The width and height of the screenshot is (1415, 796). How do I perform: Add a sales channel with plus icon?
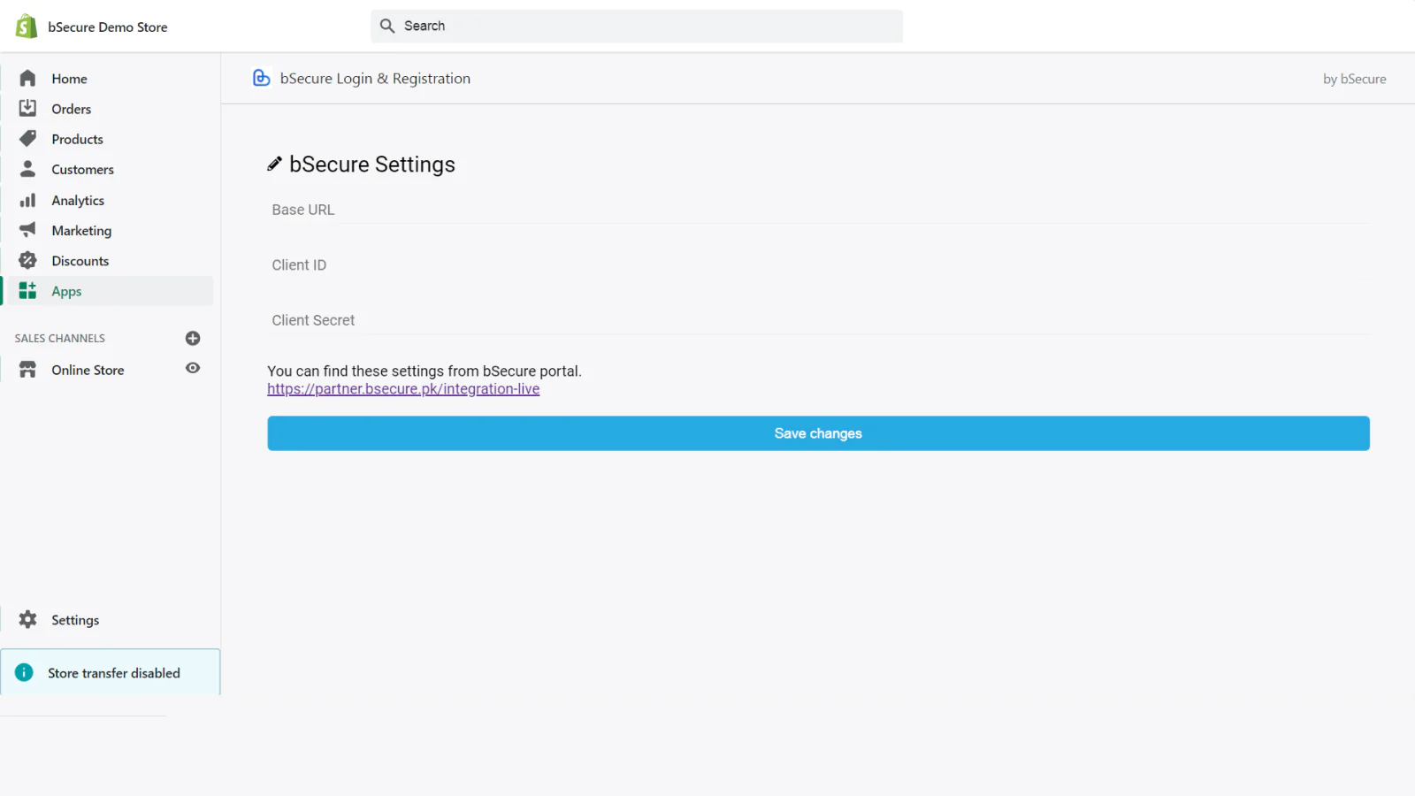193,339
